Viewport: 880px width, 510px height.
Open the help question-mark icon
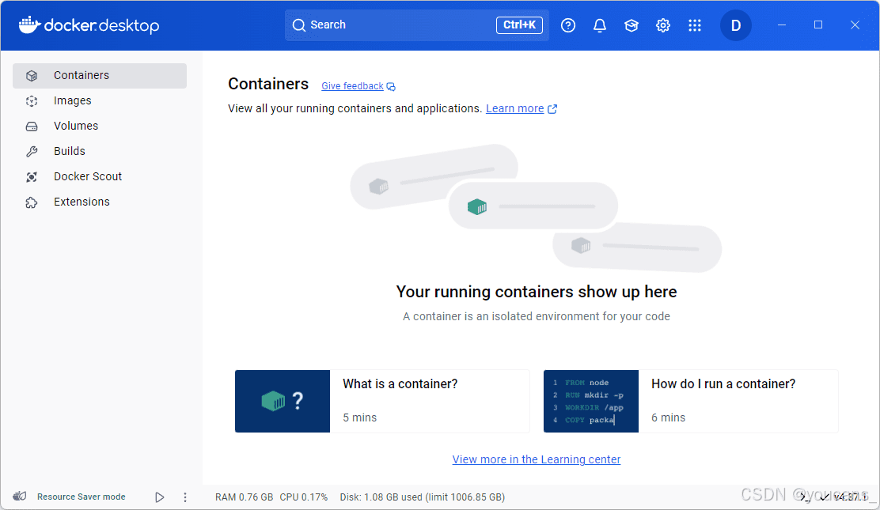pos(568,25)
